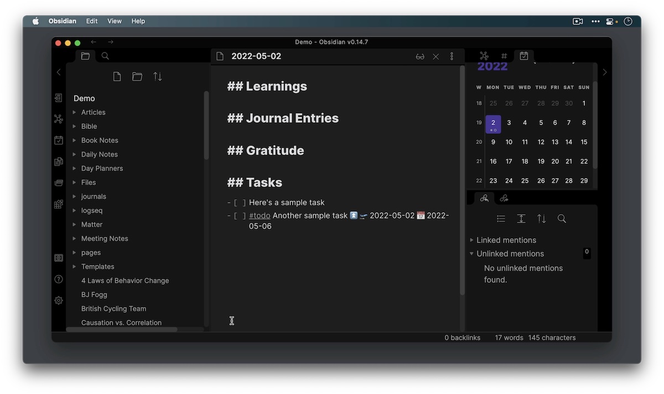
Task: Select May 6 in calendar
Action: tap(555, 123)
